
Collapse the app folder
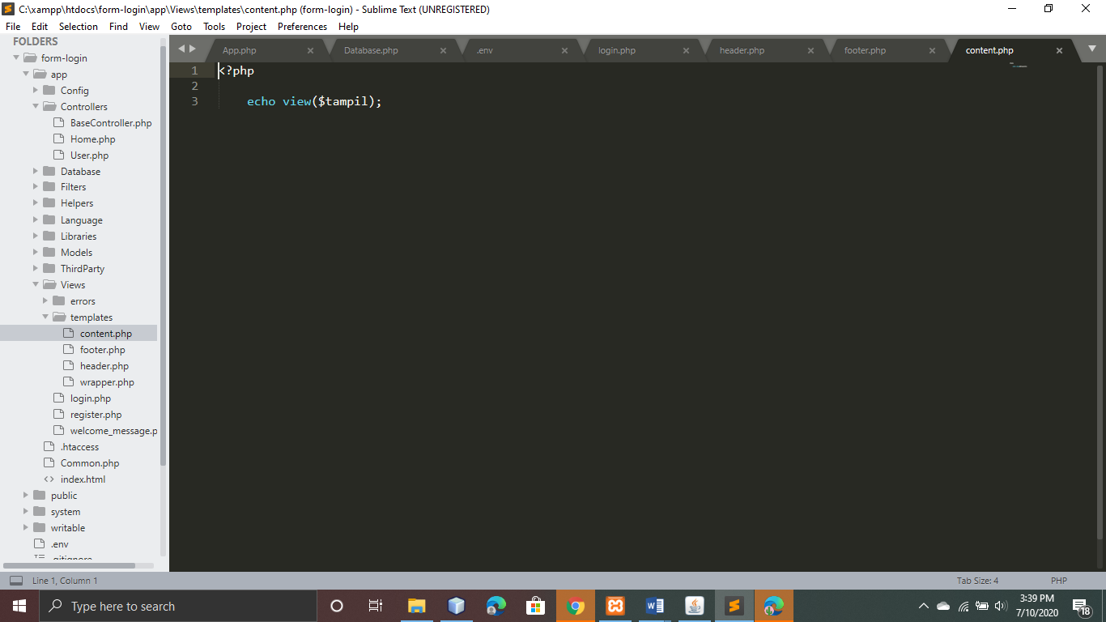tap(26, 74)
